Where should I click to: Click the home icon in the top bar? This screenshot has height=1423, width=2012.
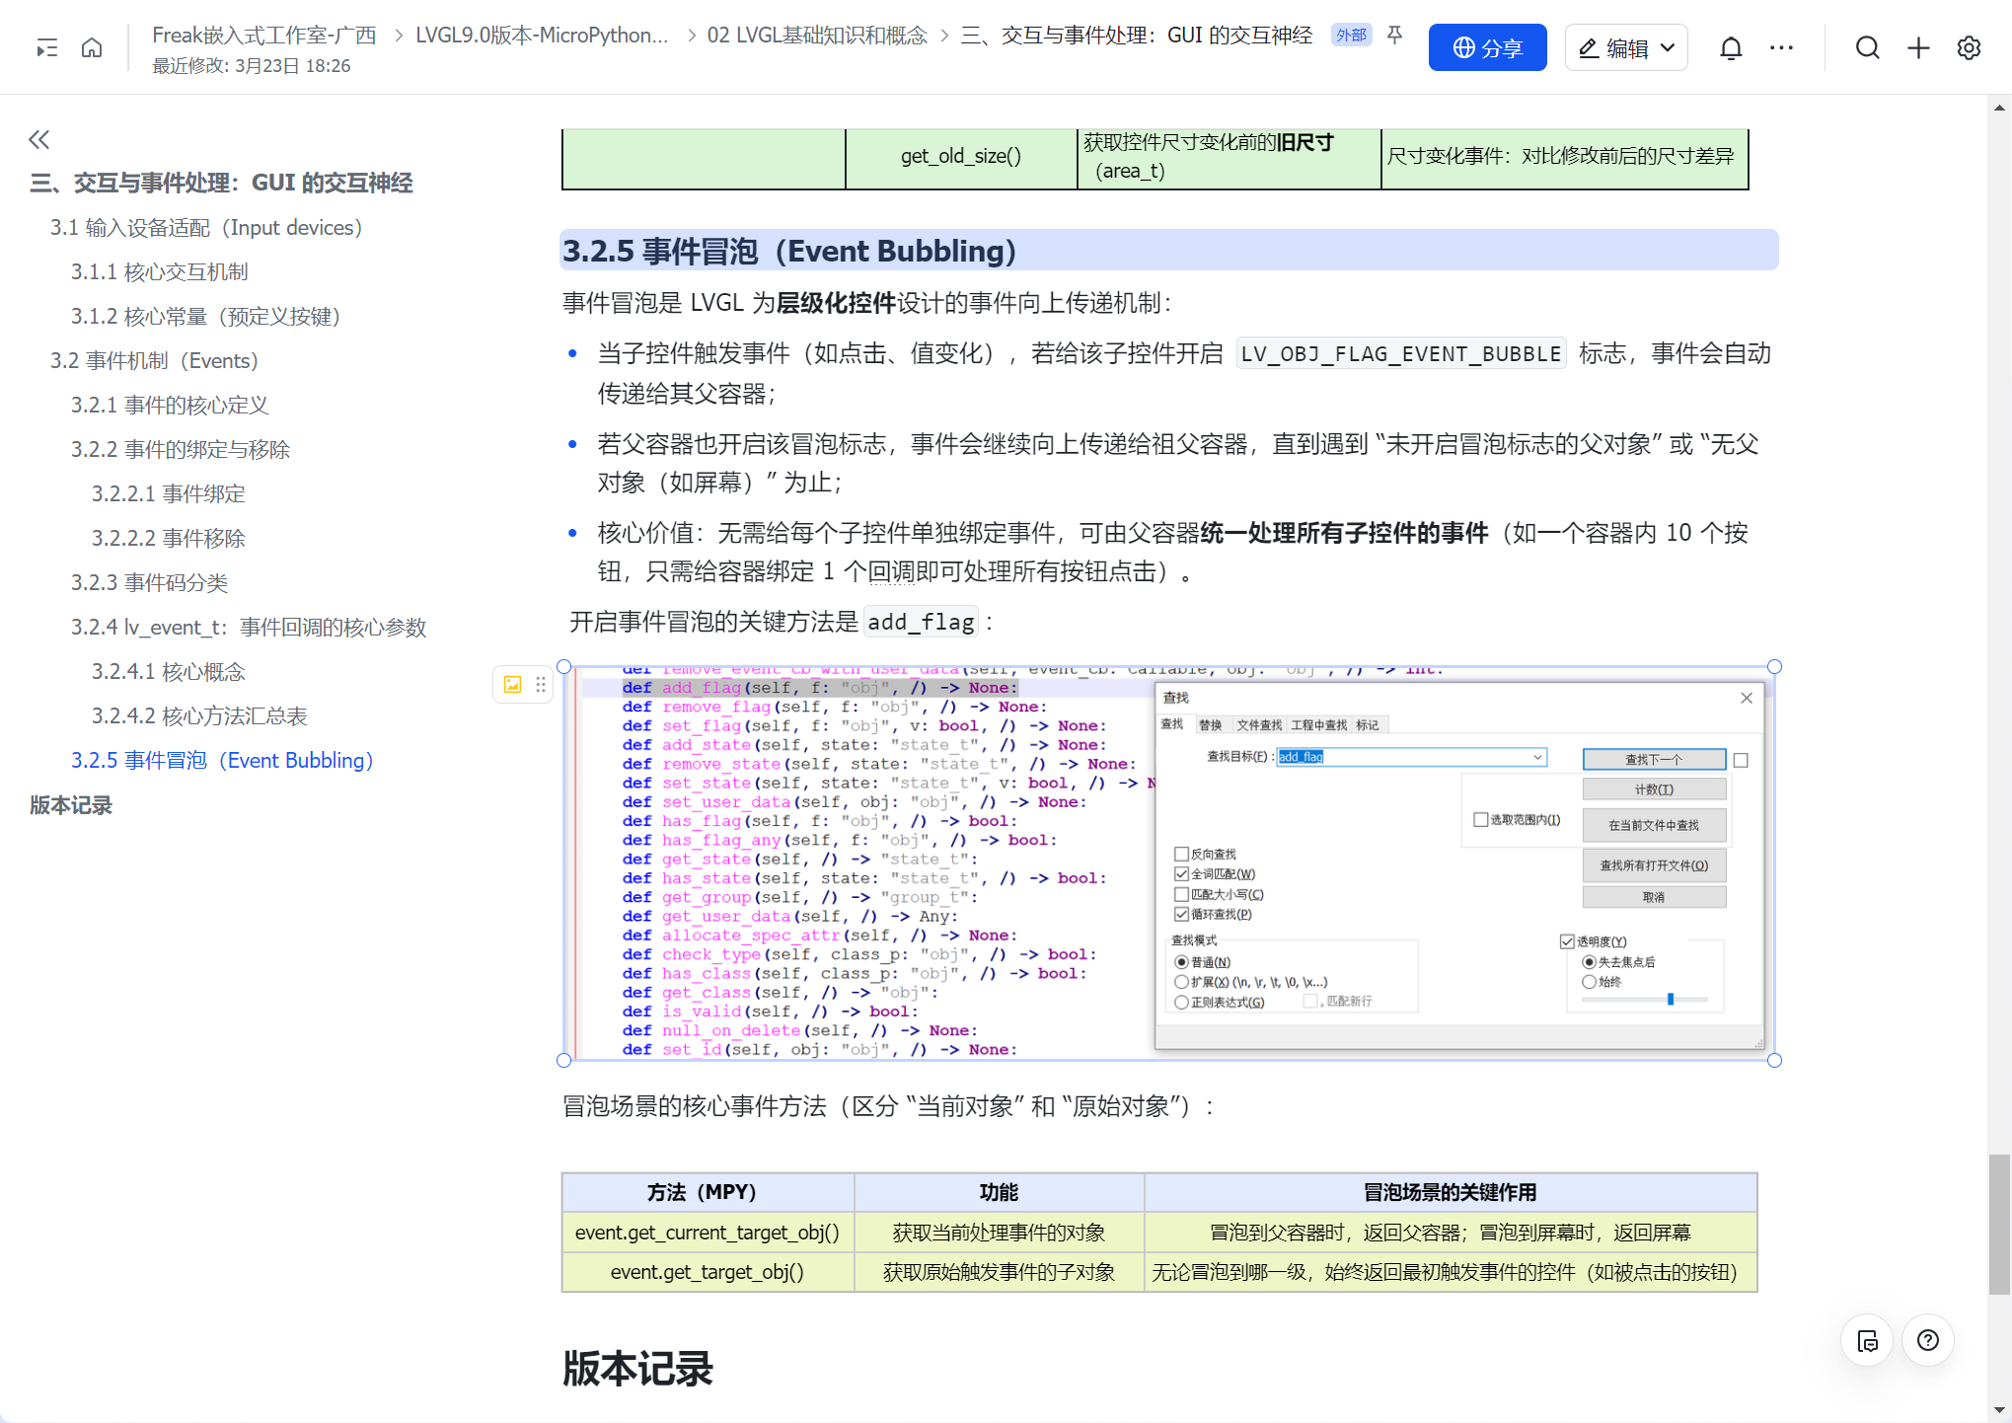pos(92,46)
